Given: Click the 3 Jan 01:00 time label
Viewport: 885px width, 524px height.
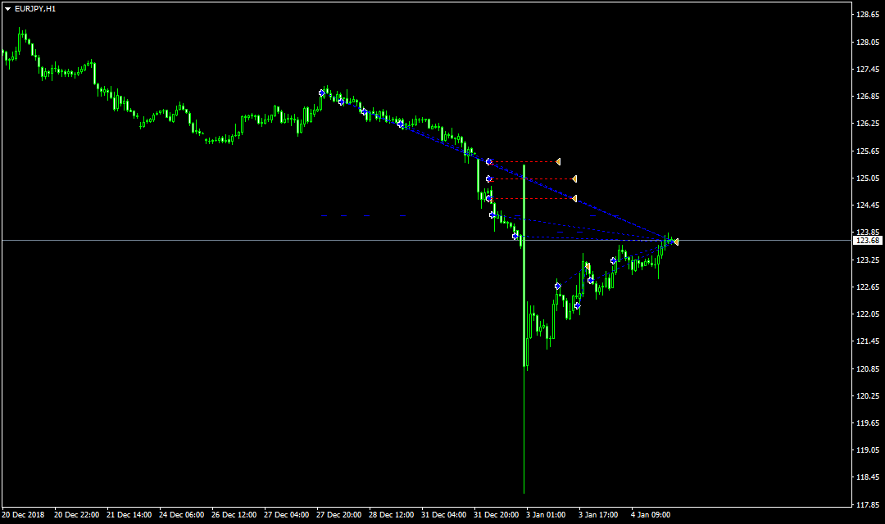Looking at the screenshot, I should [546, 515].
